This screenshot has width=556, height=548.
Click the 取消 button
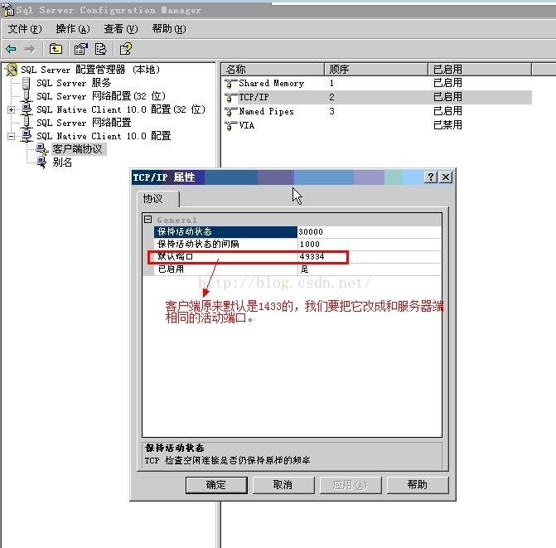pos(283,485)
